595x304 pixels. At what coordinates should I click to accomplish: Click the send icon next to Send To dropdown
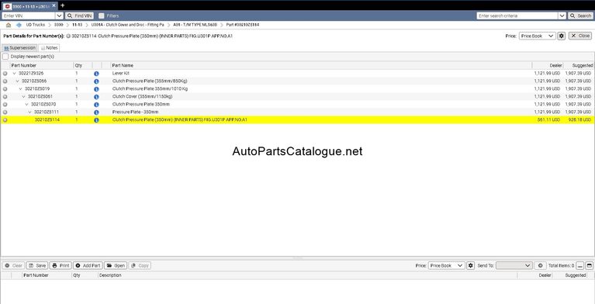[541, 266]
